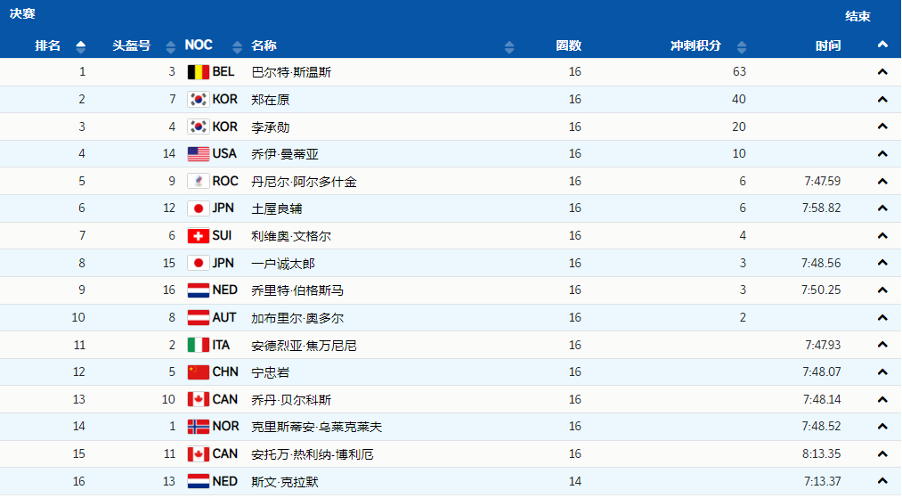Click the Switzerland flag icon
Viewport: 902px width, 498px height.
click(198, 236)
